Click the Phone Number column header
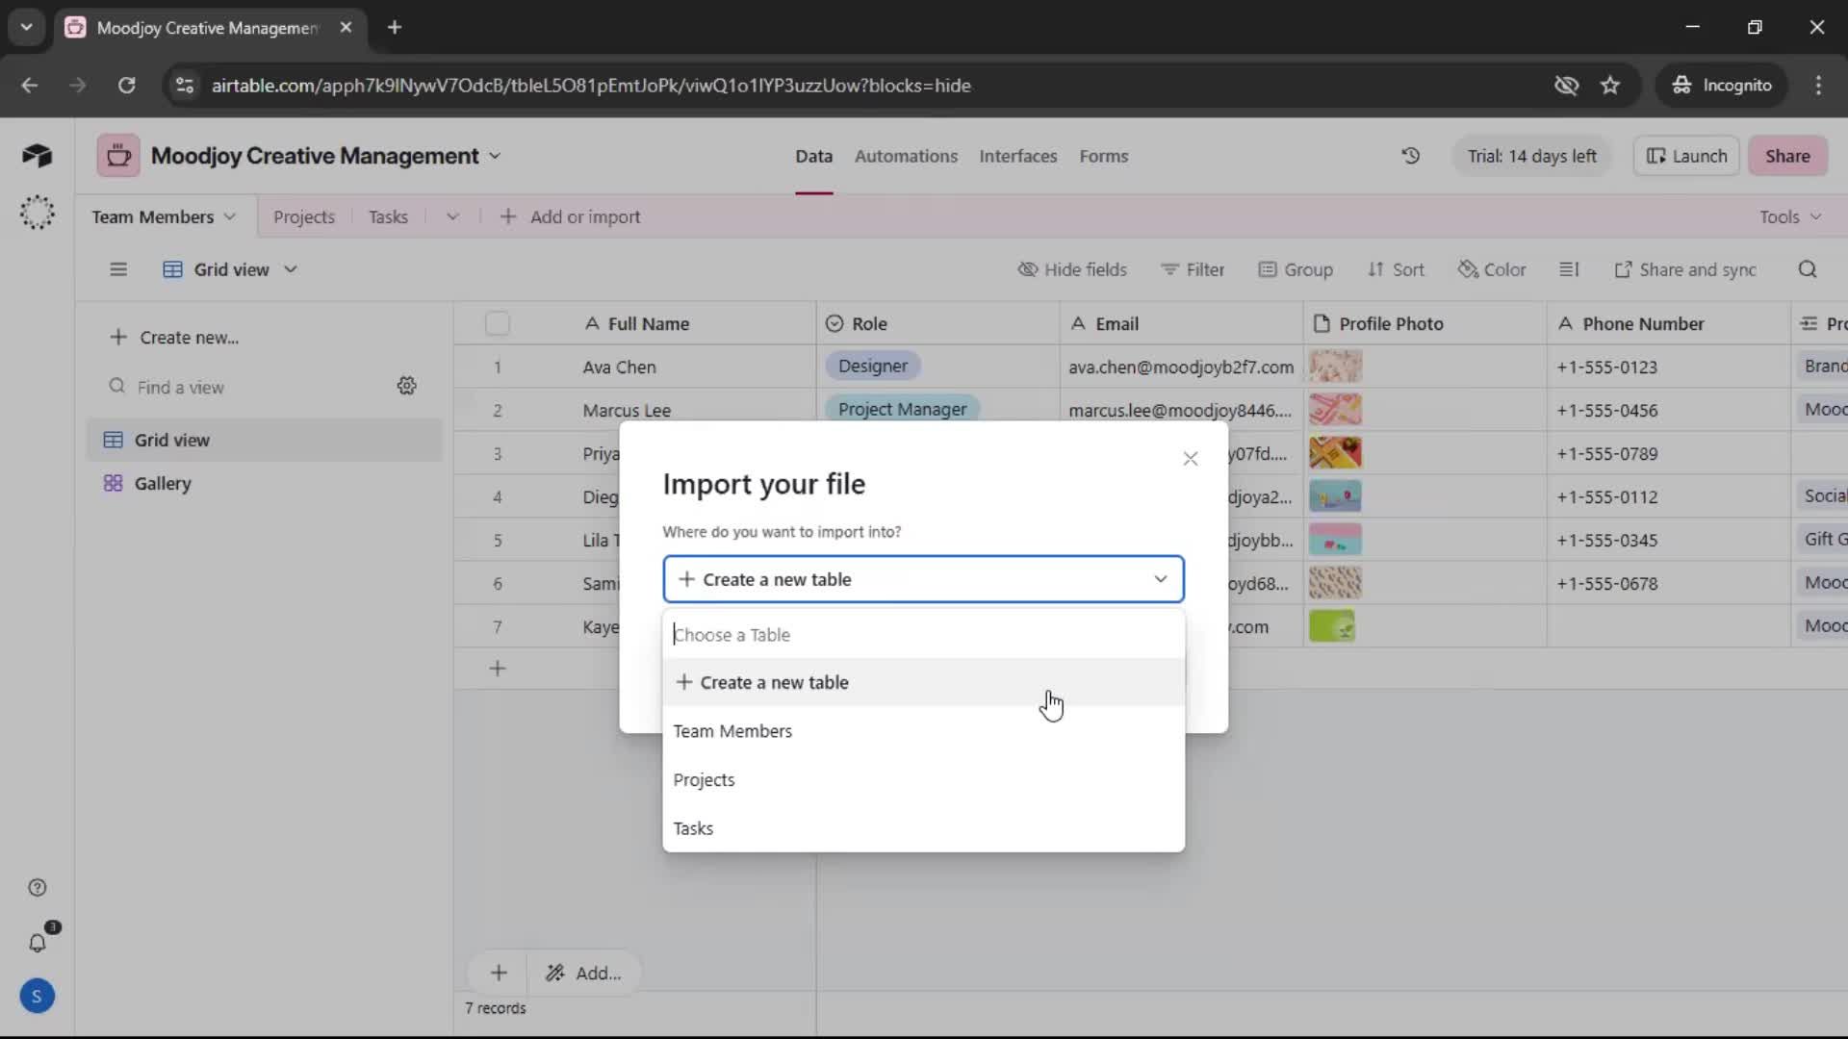1848x1039 pixels. (1668, 324)
